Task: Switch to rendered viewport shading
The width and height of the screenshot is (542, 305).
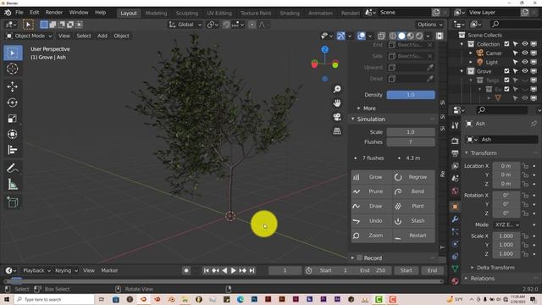Action: pos(419,36)
